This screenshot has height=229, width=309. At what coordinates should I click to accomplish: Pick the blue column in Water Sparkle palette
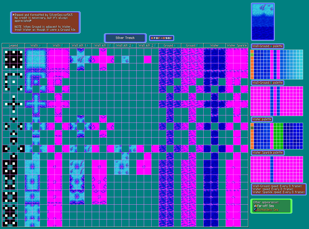272,169
